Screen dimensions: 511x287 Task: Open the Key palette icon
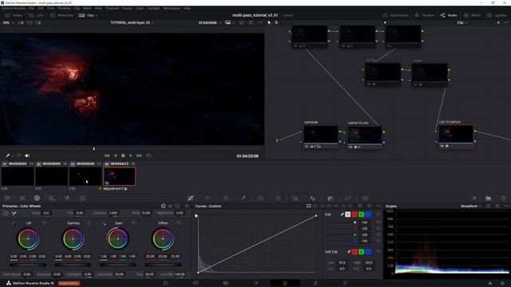pos(331,198)
